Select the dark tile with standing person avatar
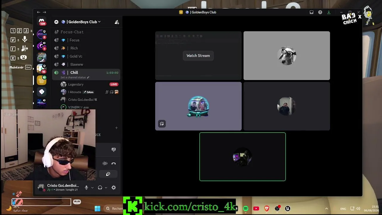Screen dimensions: 382x215 (287, 106)
